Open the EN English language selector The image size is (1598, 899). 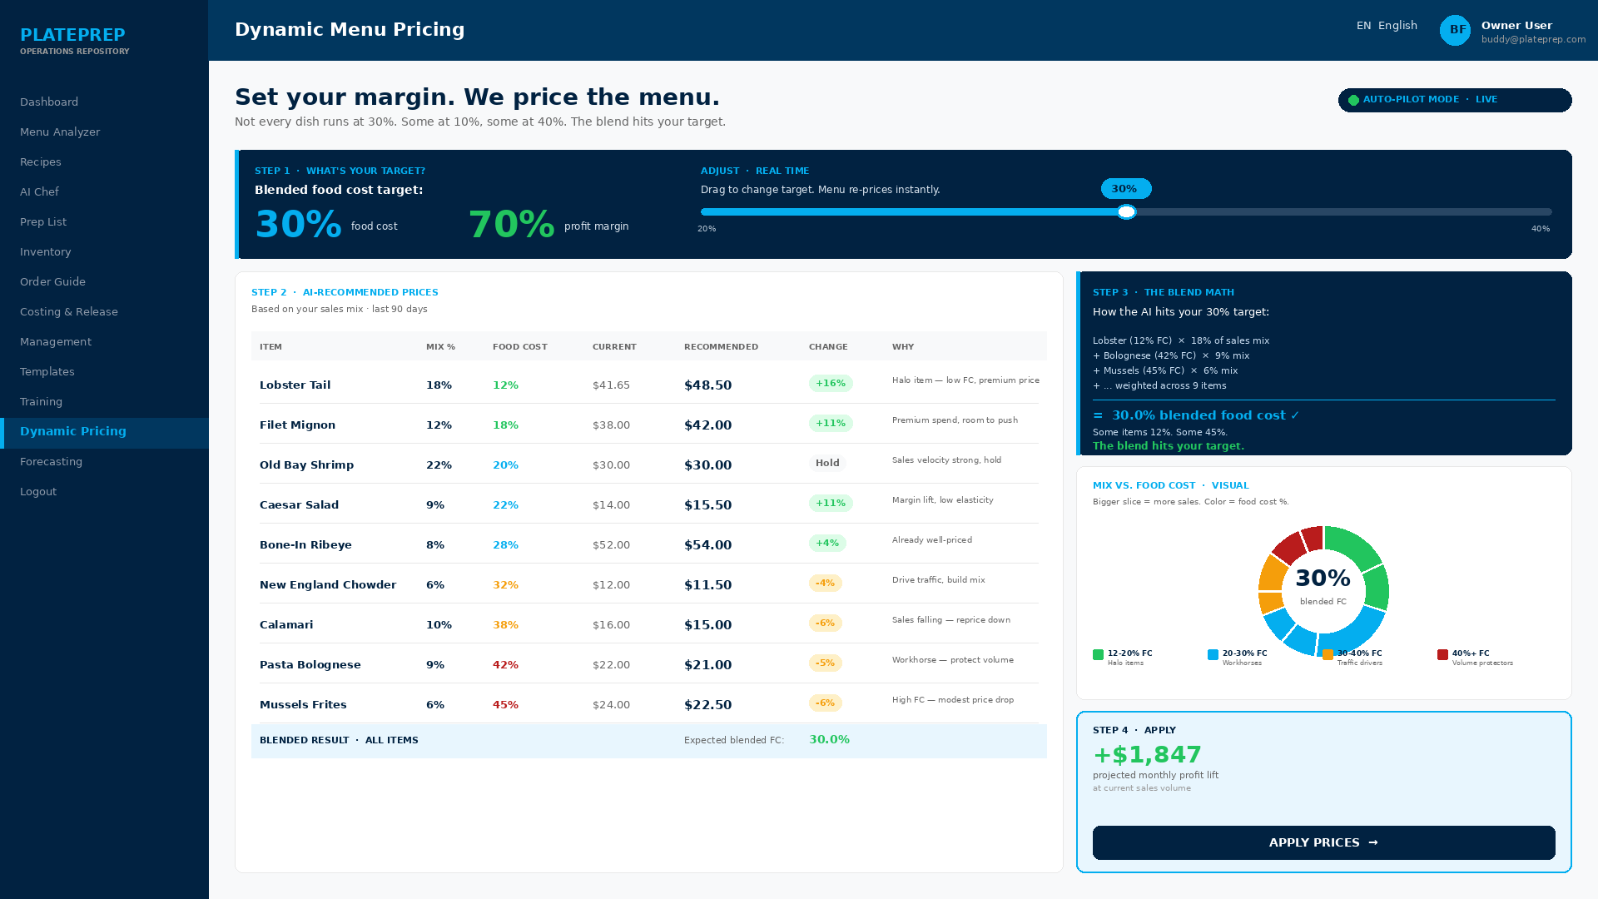pos(1387,26)
